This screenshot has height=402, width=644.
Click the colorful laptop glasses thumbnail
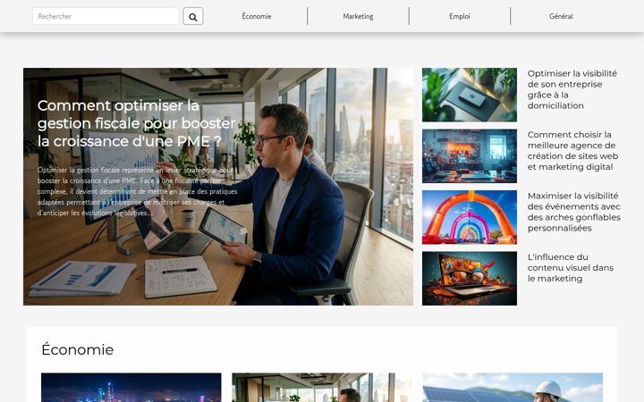(470, 279)
